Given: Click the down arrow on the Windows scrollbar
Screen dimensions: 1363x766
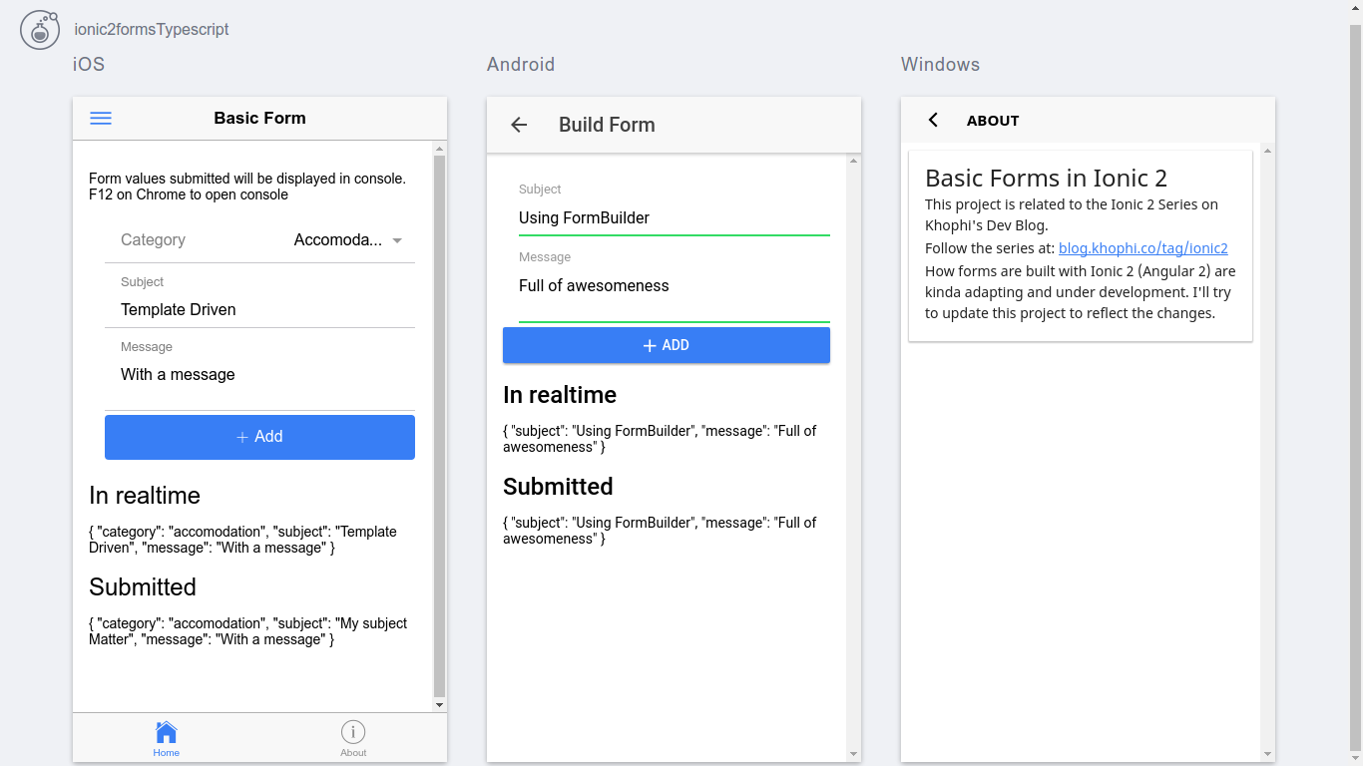Looking at the screenshot, I should [x=1267, y=755].
